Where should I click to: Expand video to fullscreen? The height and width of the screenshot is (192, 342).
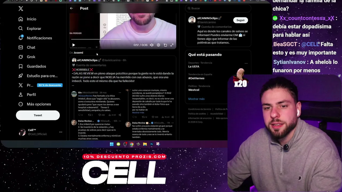pyautogui.click(x=172, y=45)
